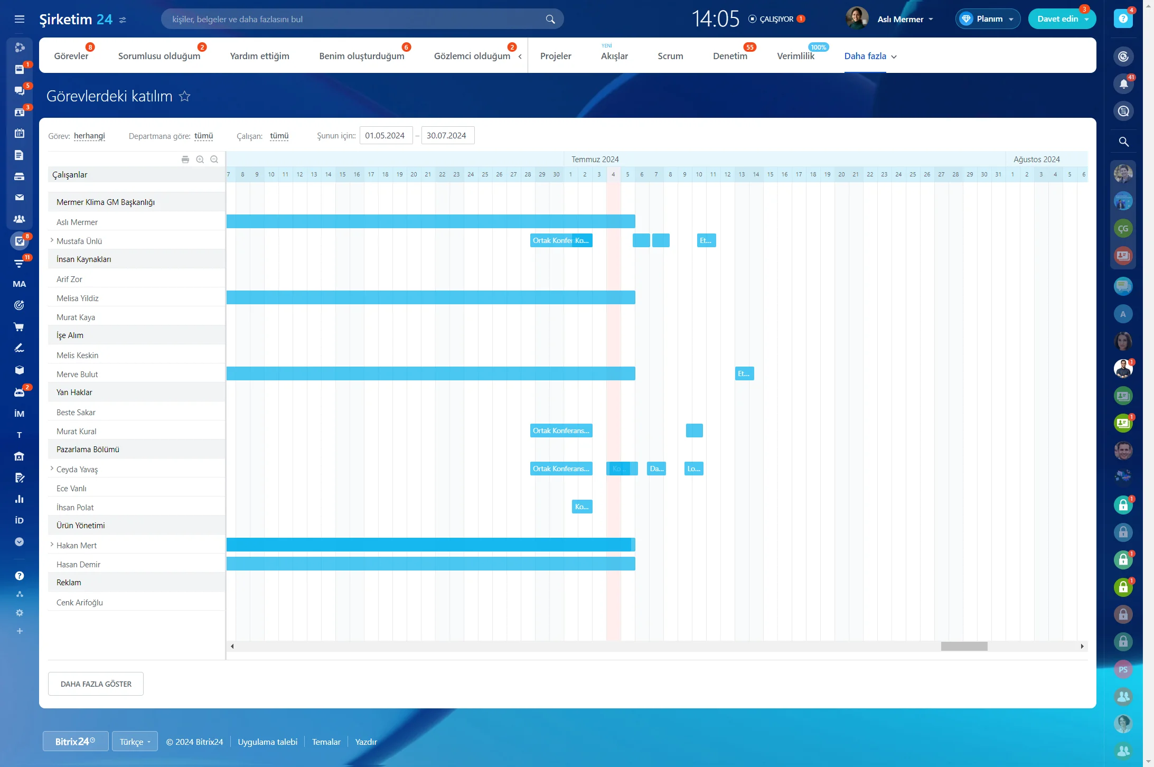Open the Planım dropdown
Image resolution: width=1154 pixels, height=767 pixels.
[988, 19]
